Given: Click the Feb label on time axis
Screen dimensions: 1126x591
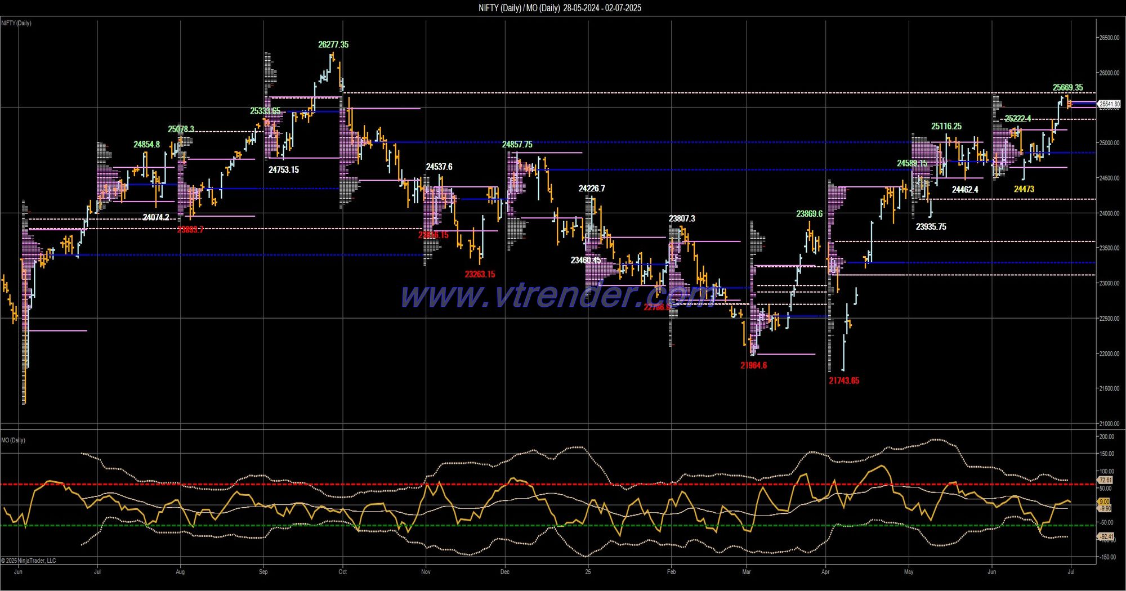Looking at the screenshot, I should (671, 572).
